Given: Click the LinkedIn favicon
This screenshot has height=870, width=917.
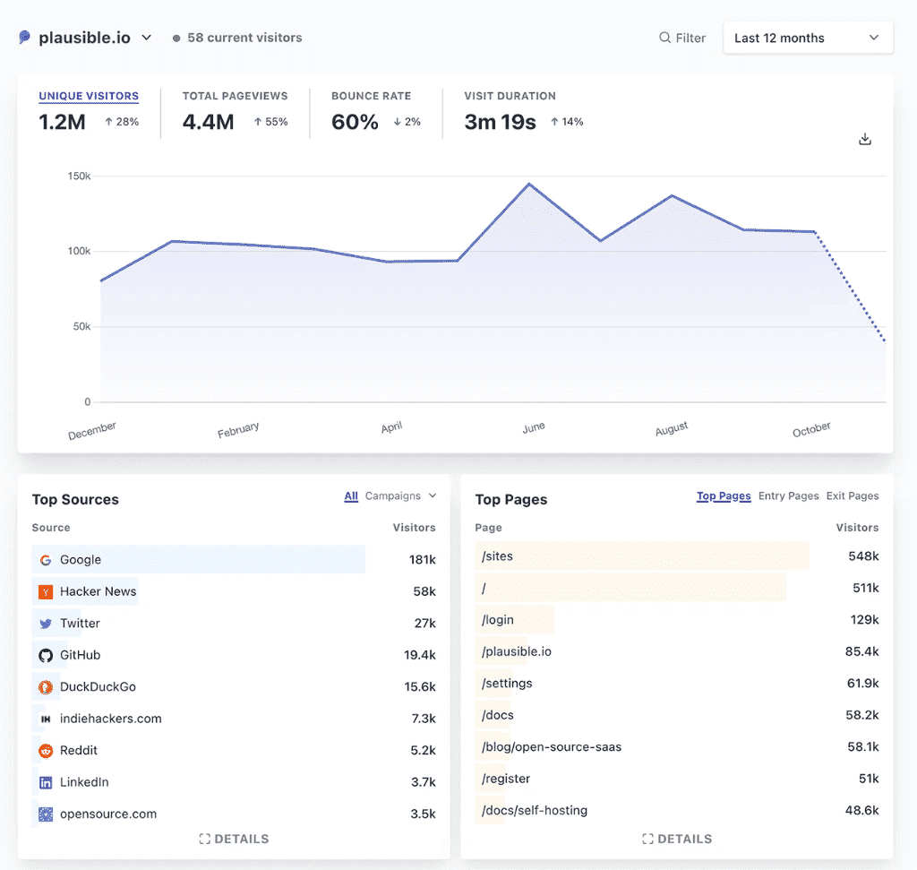Looking at the screenshot, I should pos(46,782).
